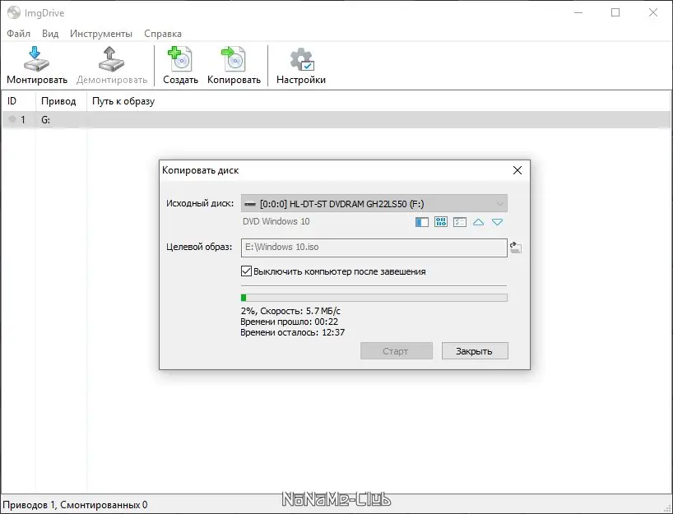Open the Файл menu

point(18,34)
